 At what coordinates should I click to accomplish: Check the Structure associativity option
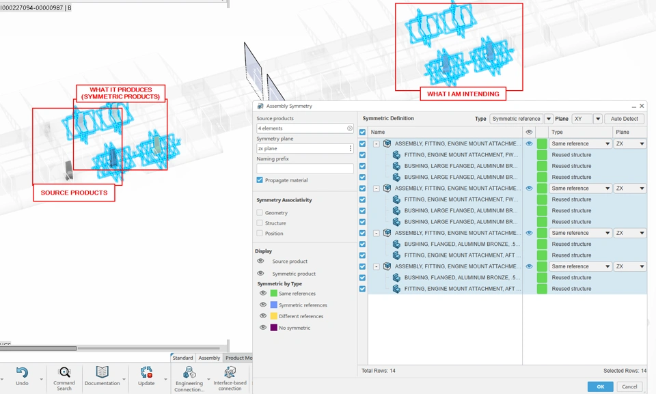(260, 223)
